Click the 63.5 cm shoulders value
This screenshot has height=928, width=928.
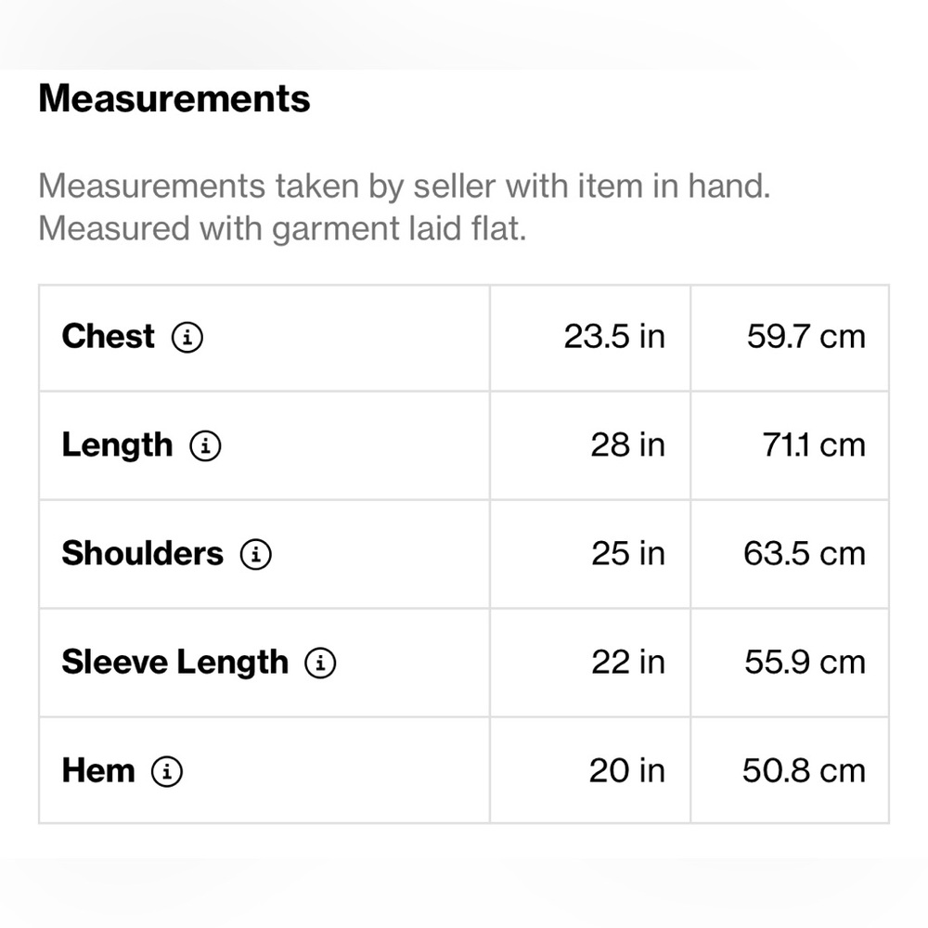(805, 554)
